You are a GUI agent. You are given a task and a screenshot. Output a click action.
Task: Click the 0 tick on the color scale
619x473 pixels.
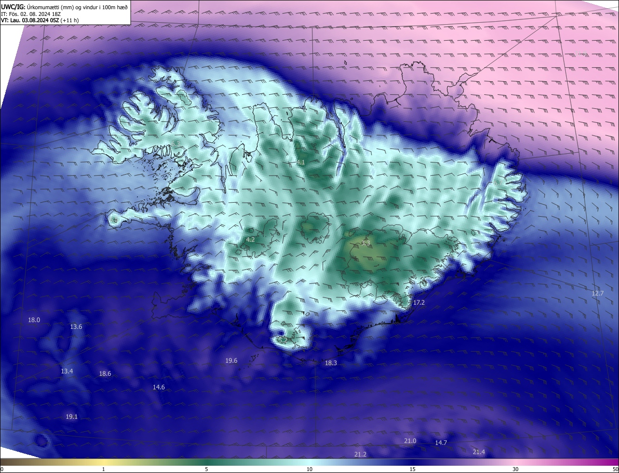1,469
